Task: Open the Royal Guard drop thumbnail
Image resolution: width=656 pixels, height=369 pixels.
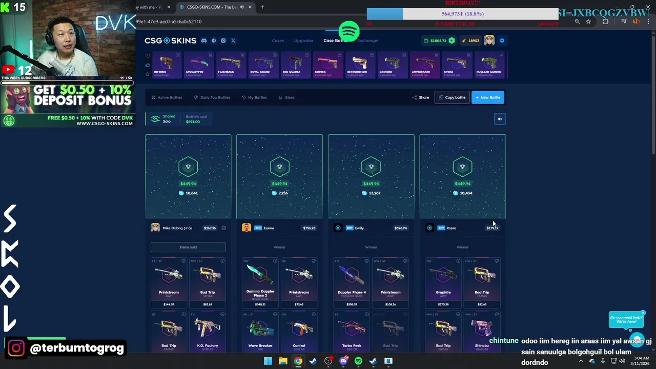Action: pos(263,65)
